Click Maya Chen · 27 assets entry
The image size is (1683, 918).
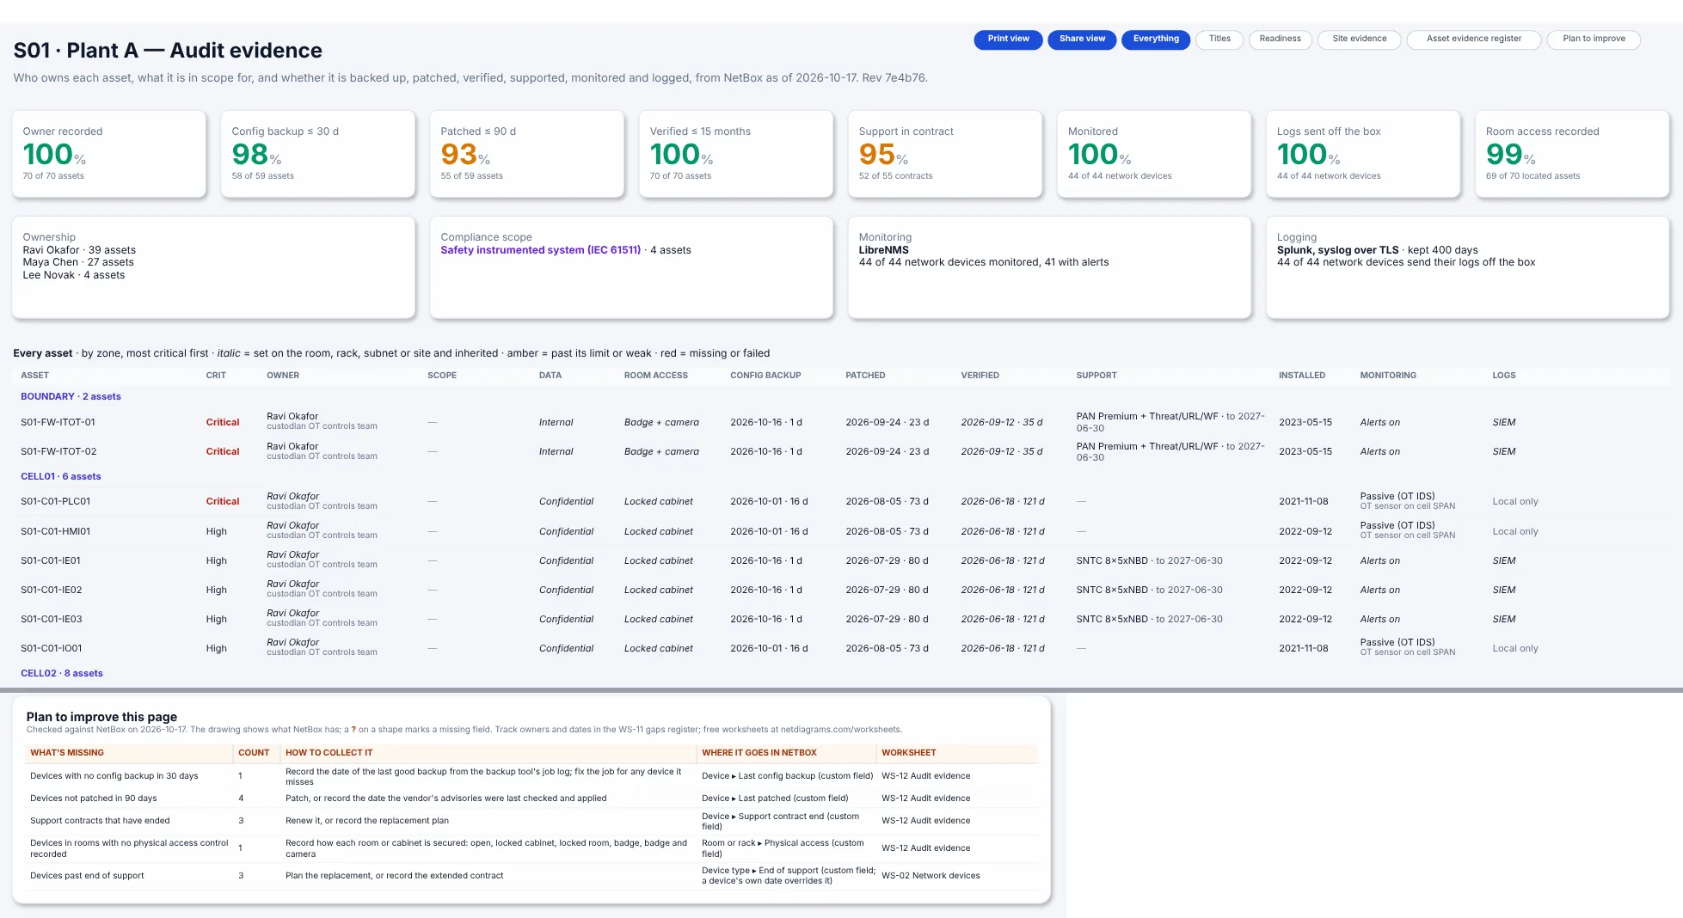(78, 263)
